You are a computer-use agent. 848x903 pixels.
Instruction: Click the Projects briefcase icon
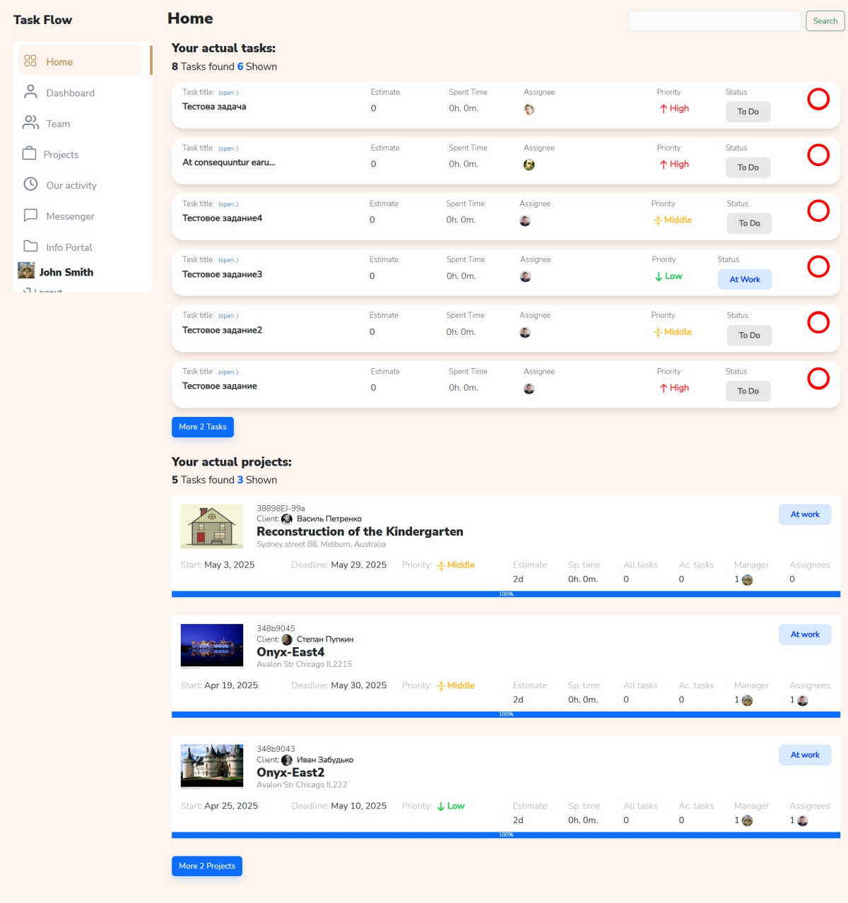[30, 153]
